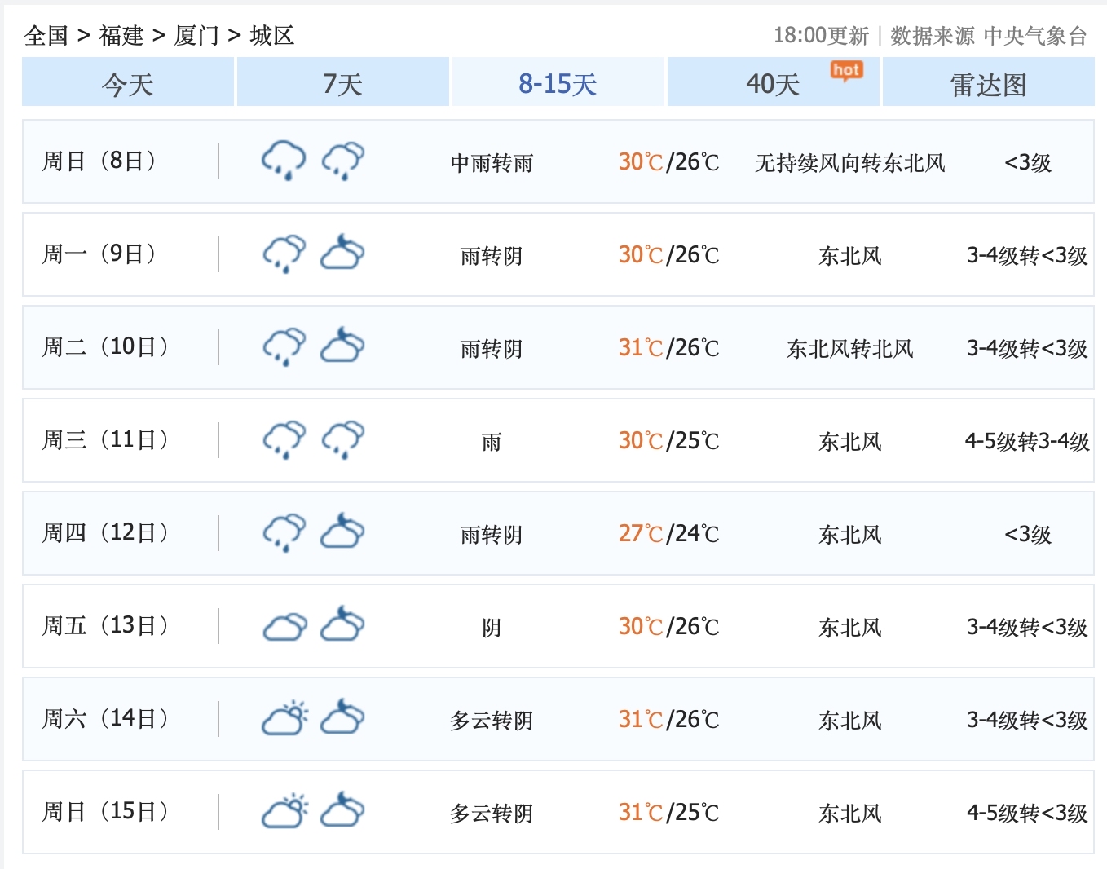Open the 40天 forecast tab
The height and width of the screenshot is (869, 1107).
[x=771, y=82]
